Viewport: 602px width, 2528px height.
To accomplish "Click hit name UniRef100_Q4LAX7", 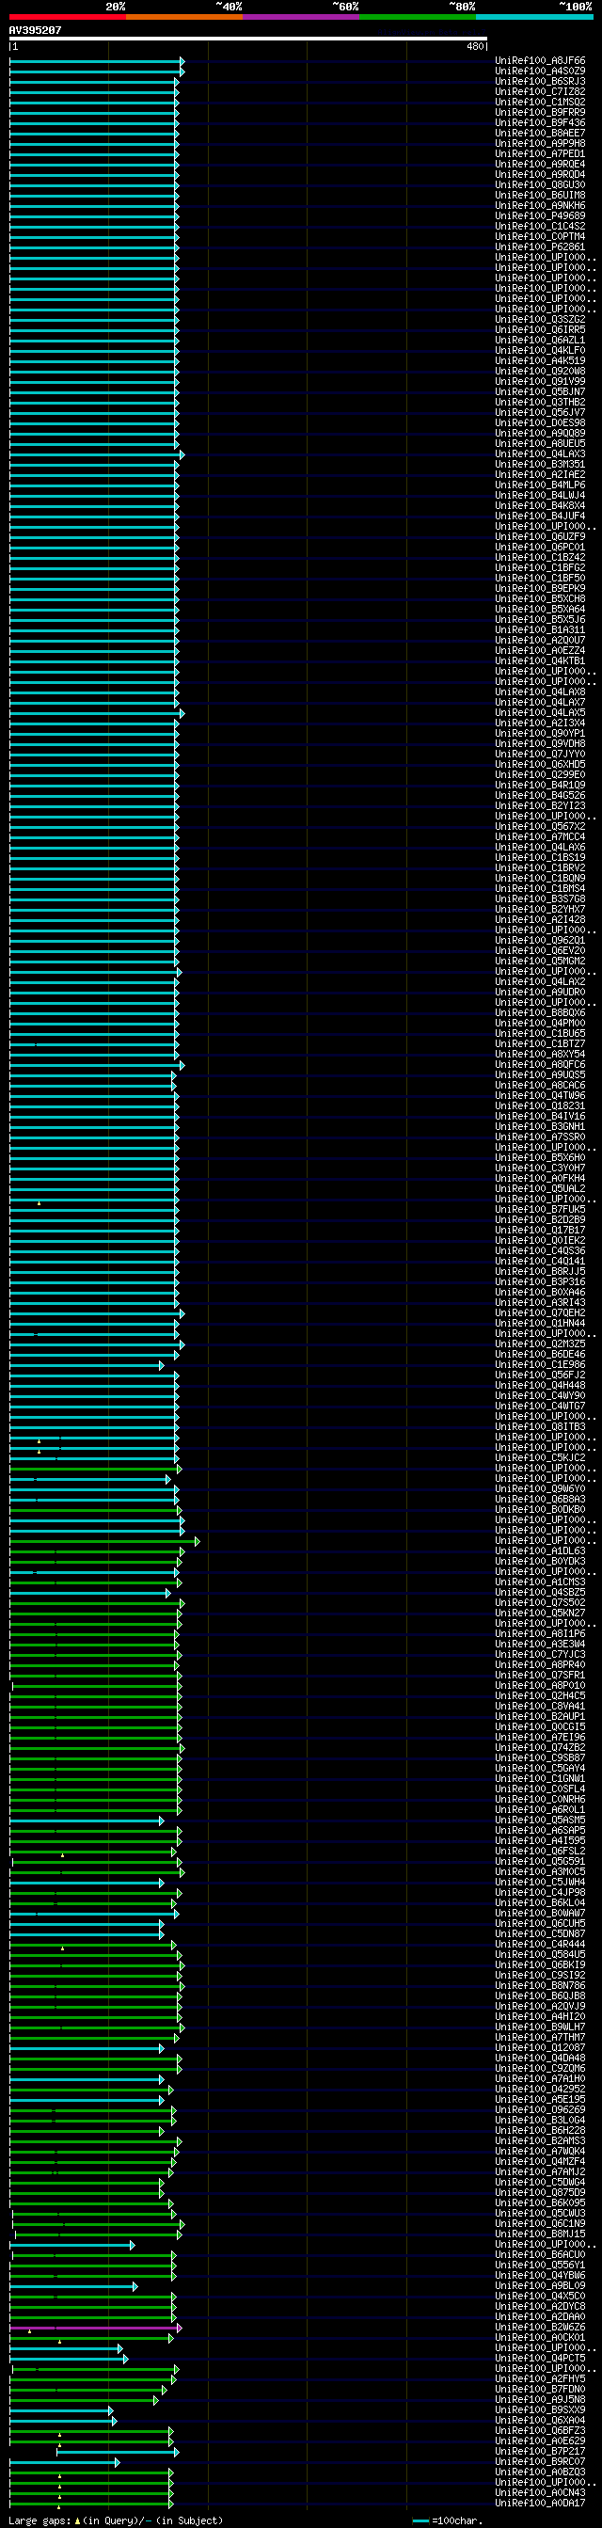I will click(x=540, y=702).
